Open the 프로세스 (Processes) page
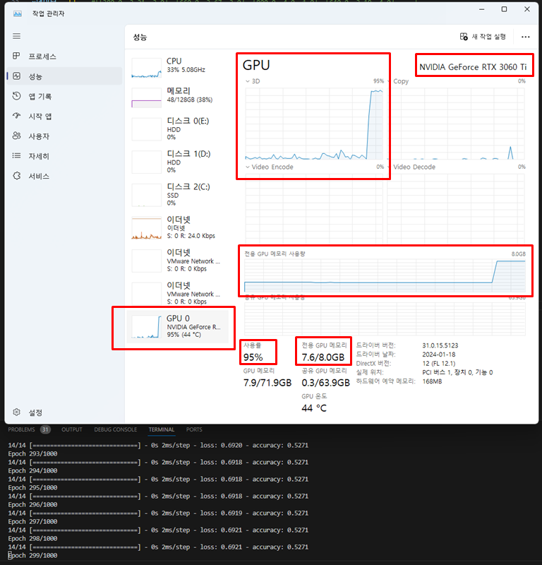542x565 pixels. [64, 56]
